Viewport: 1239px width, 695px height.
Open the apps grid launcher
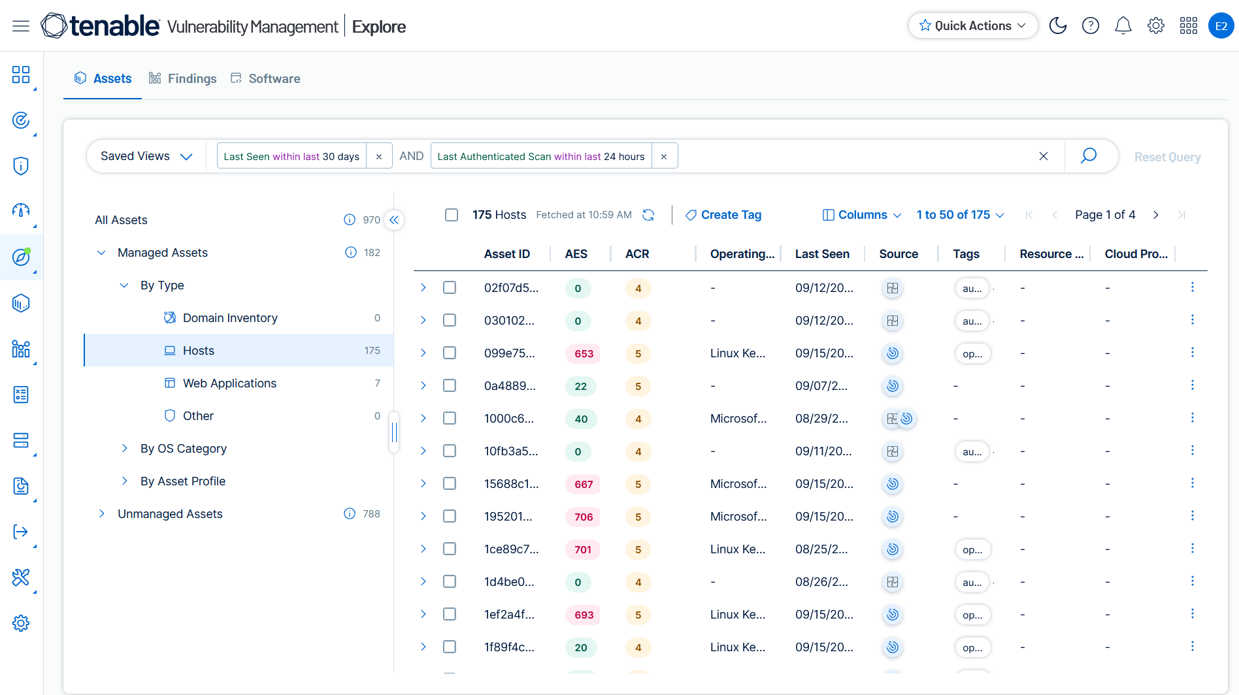pyautogui.click(x=1188, y=26)
